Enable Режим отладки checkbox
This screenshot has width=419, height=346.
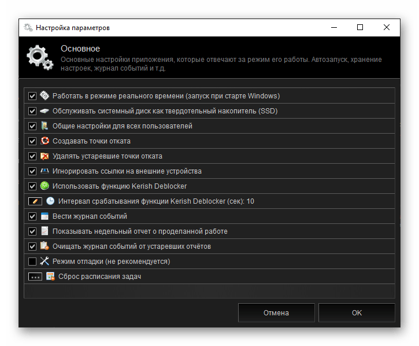pos(32,261)
